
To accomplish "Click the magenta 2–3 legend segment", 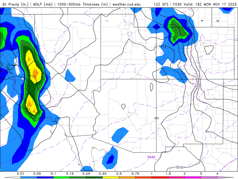I will point(193,178).
